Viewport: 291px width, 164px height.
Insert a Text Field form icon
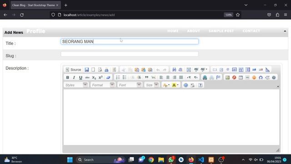click(x=235, y=70)
